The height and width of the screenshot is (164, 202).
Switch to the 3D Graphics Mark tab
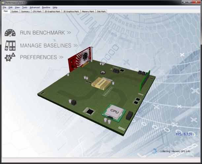[x=71, y=12]
